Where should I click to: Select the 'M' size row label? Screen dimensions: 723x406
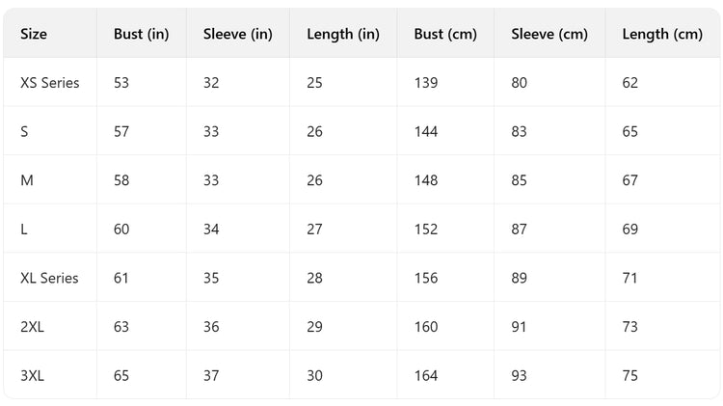point(27,180)
